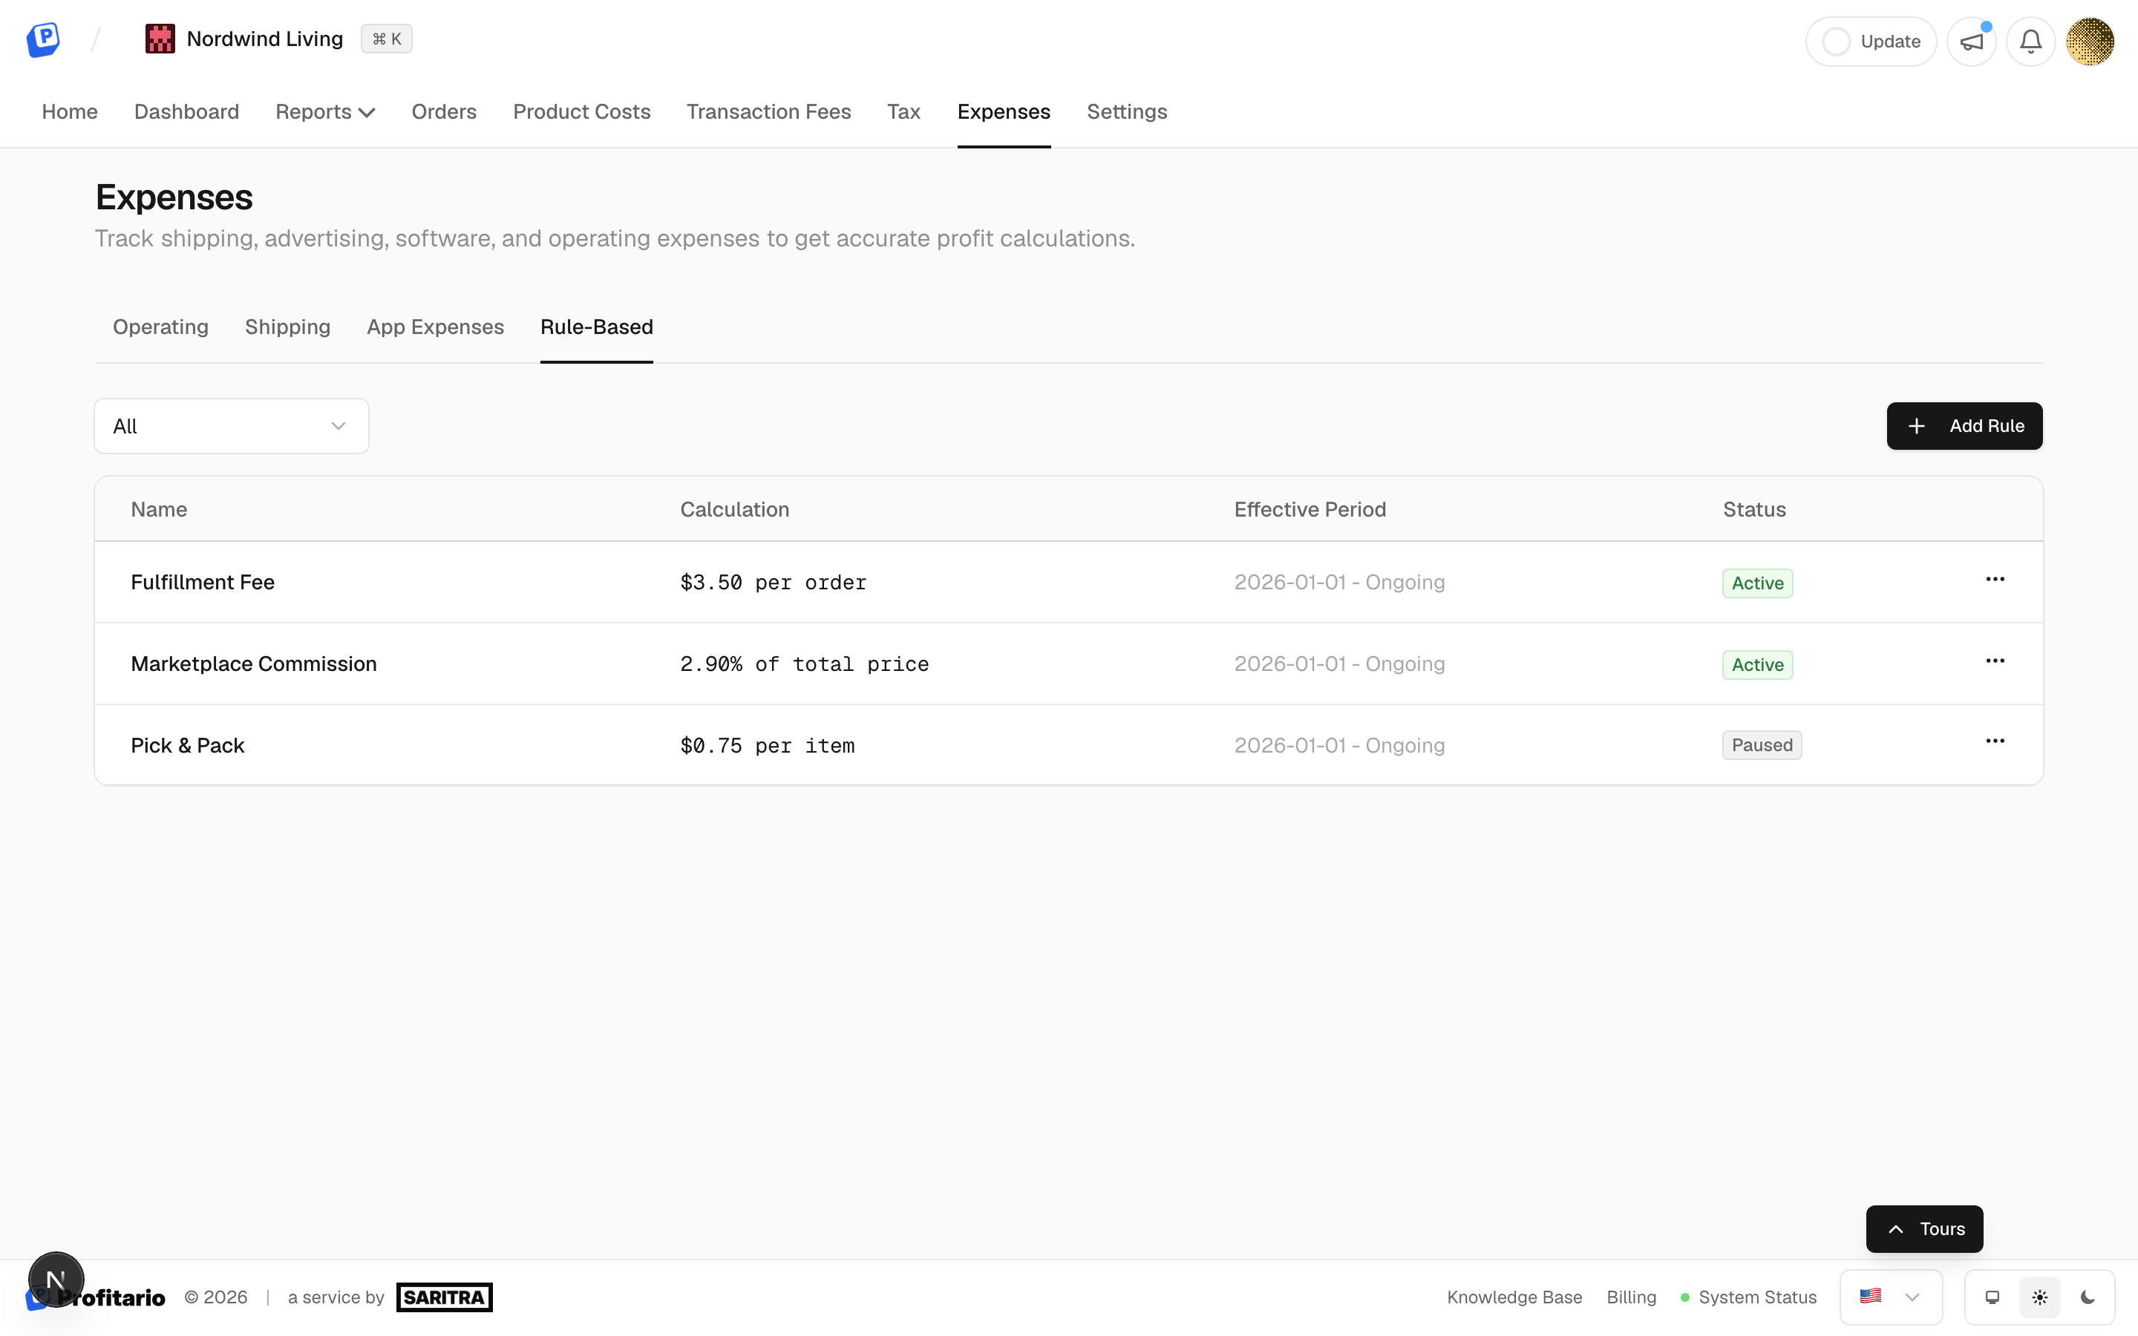This screenshot has width=2138, height=1336.
Task: Open the All status filter dropdown
Action: coord(232,426)
